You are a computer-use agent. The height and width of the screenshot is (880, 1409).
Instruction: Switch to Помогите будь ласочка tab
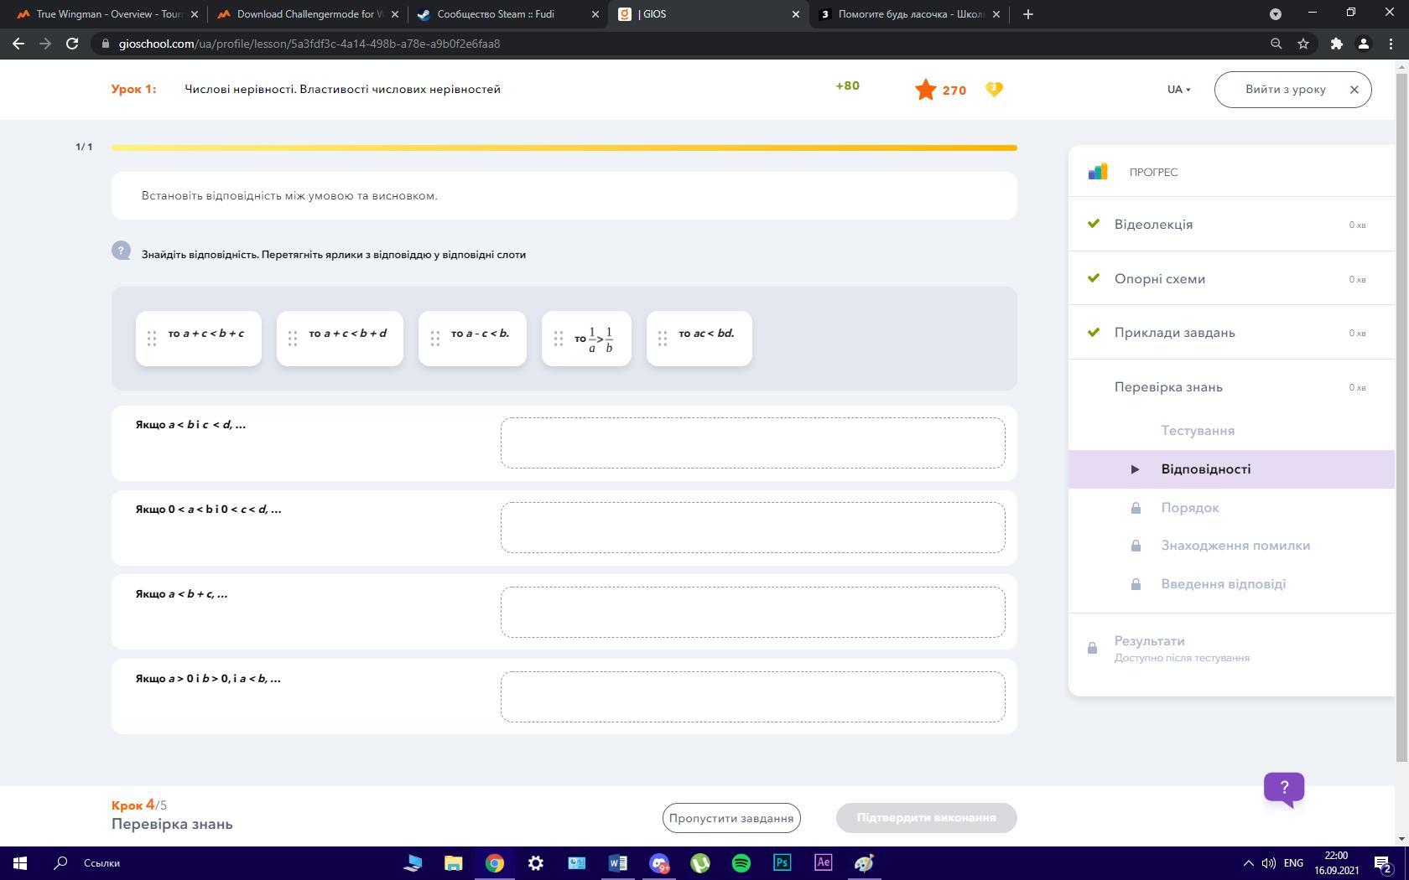click(909, 14)
